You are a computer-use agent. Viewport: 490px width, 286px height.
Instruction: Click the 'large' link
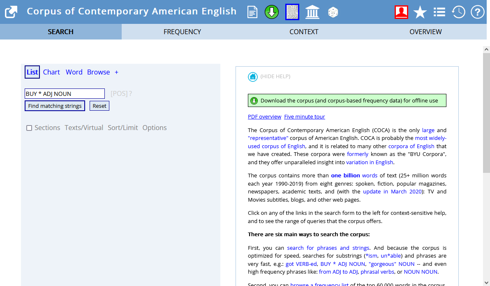pyautogui.click(x=428, y=130)
